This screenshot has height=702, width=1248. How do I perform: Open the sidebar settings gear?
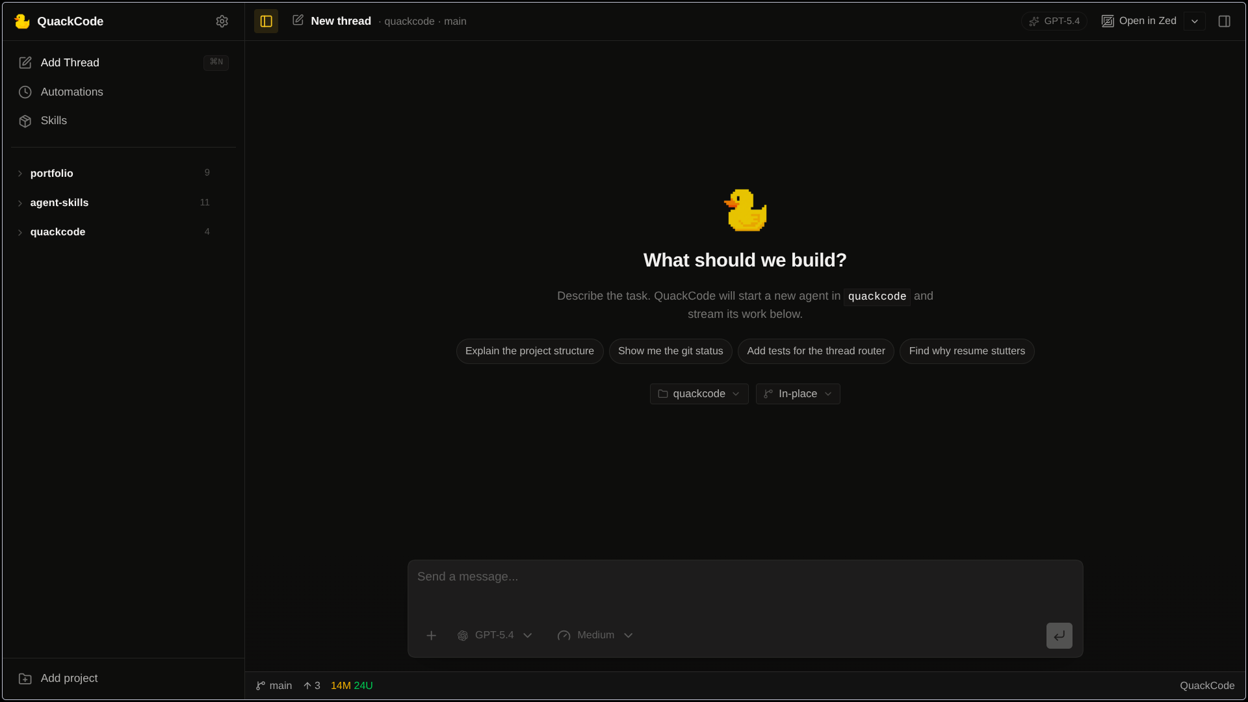pos(222,21)
